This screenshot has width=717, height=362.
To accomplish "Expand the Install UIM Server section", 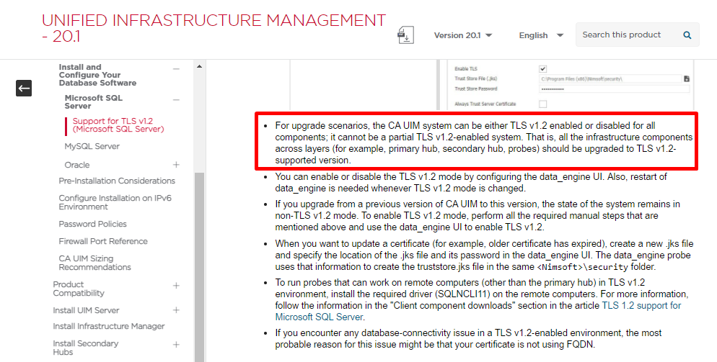I will coord(176,310).
